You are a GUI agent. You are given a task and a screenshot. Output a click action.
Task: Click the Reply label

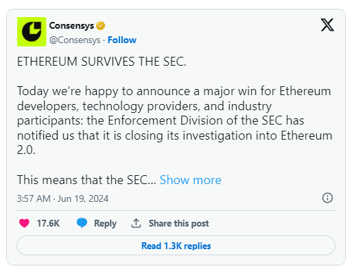click(x=105, y=223)
